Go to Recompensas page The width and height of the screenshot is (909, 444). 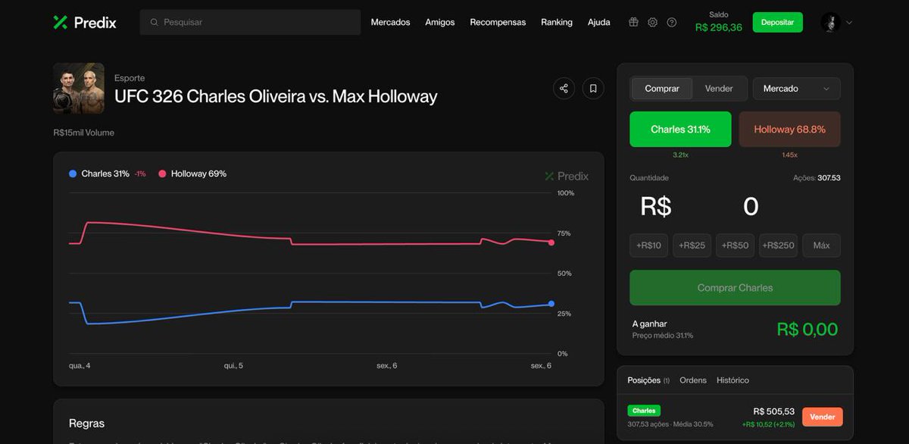coord(498,22)
